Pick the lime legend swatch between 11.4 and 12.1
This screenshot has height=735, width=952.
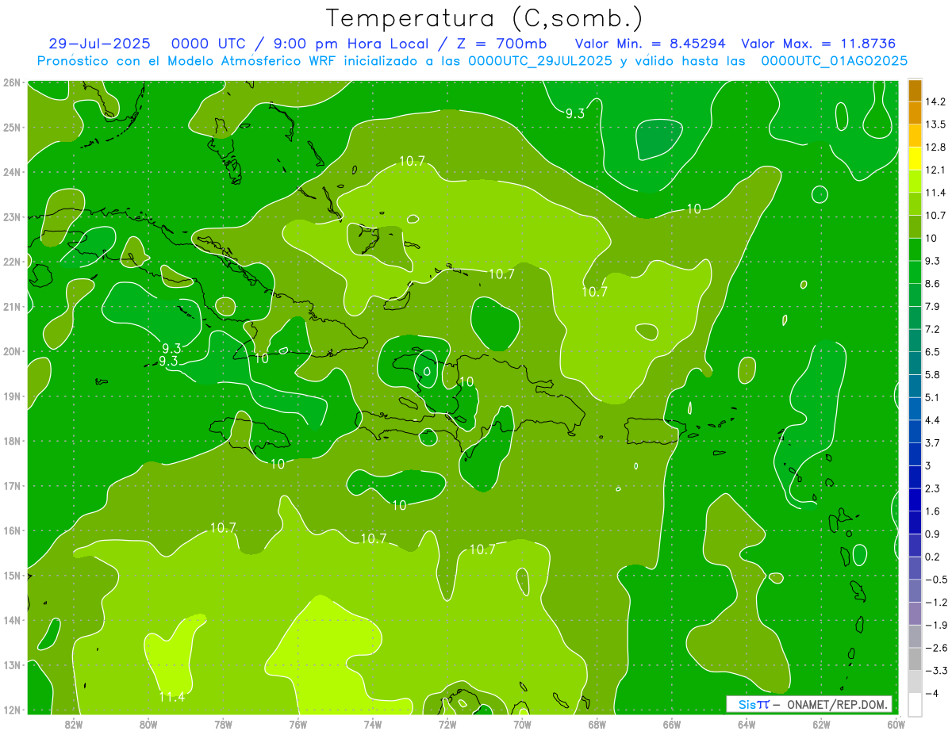point(916,181)
